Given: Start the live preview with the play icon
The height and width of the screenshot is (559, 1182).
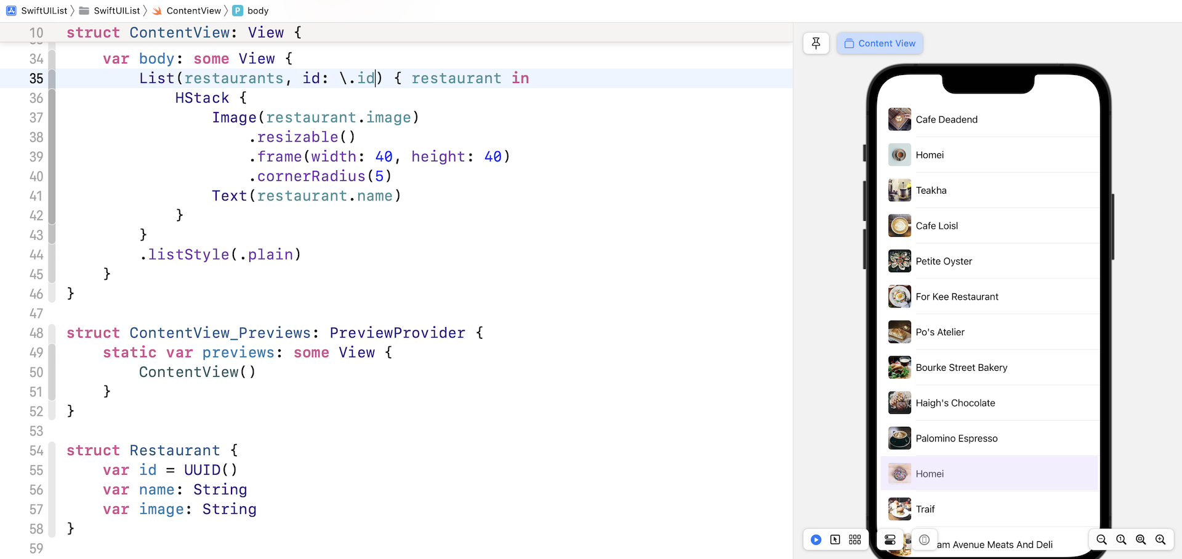Looking at the screenshot, I should click(x=816, y=539).
